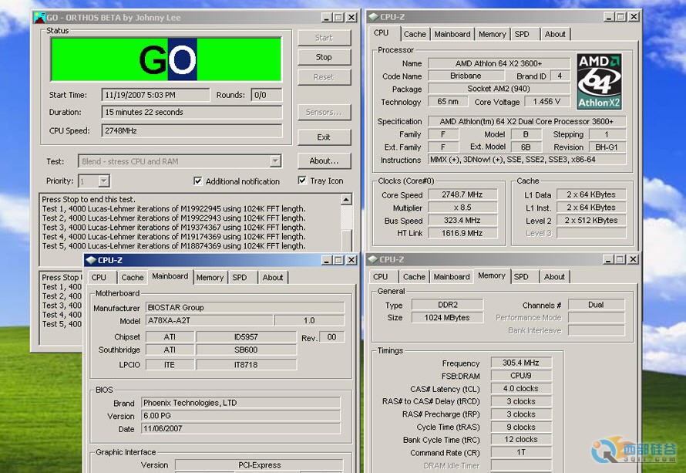Click the Start Time field in ORTHOS
This screenshot has width=686, height=473.
(x=155, y=95)
